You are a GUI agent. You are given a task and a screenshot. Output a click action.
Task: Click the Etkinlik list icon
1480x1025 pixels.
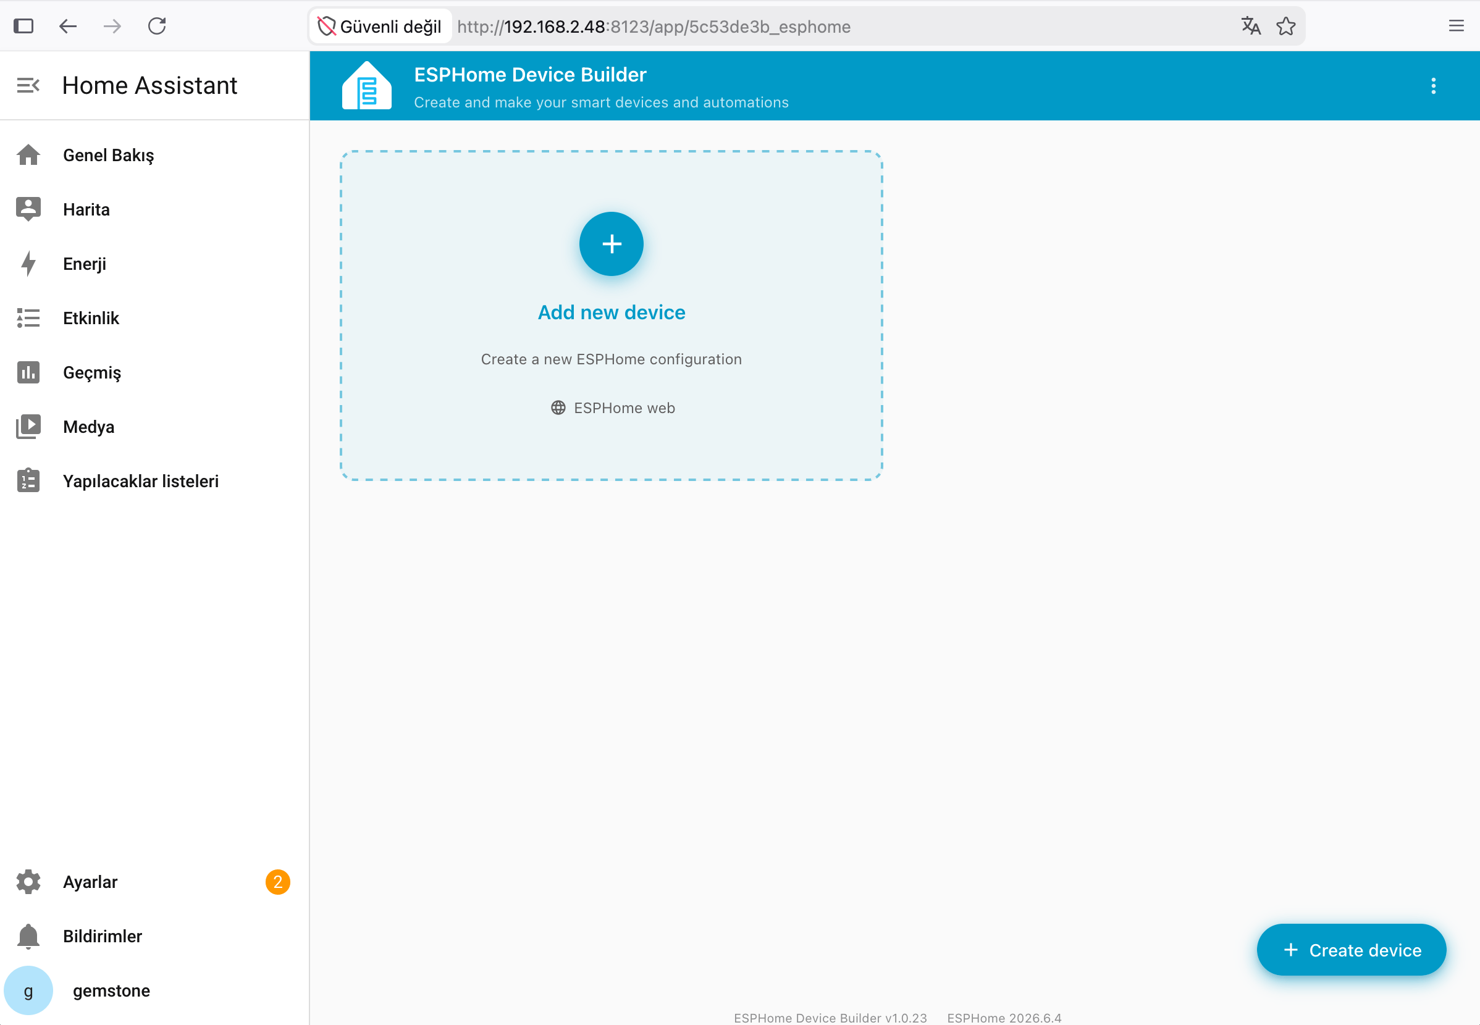(x=28, y=318)
